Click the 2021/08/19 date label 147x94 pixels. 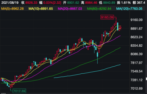point(10,3)
